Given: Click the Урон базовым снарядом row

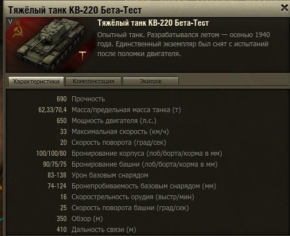Looking at the screenshot, I should [x=98, y=175].
